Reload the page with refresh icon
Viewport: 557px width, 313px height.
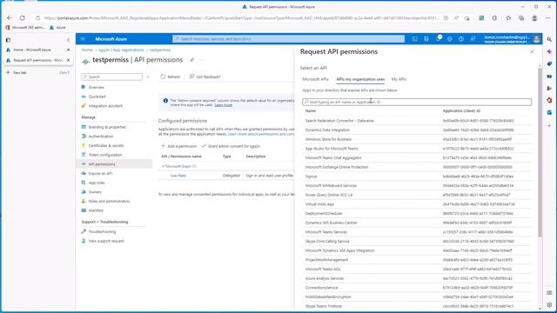[22, 17]
